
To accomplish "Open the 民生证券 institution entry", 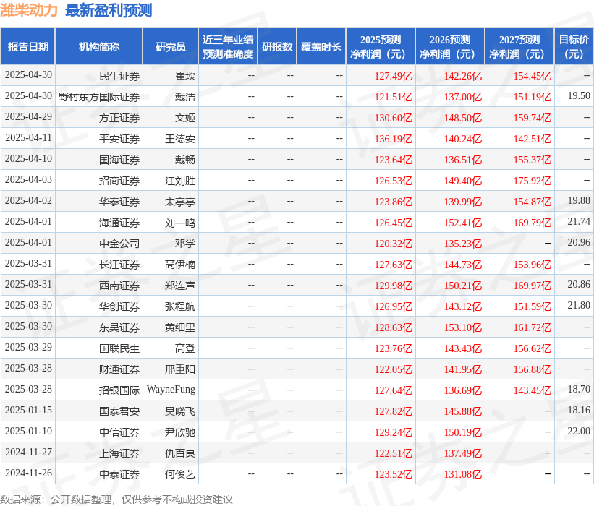I will pyautogui.click(x=119, y=76).
